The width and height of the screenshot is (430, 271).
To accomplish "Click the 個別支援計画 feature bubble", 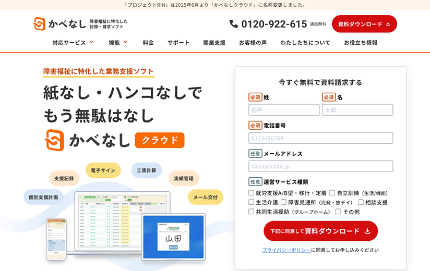I will [x=43, y=197].
